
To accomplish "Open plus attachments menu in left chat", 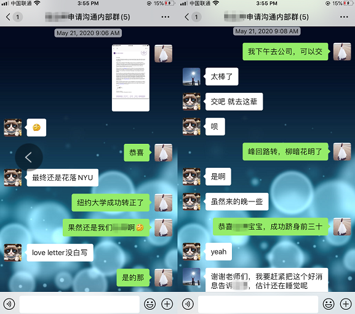I will tap(167, 304).
